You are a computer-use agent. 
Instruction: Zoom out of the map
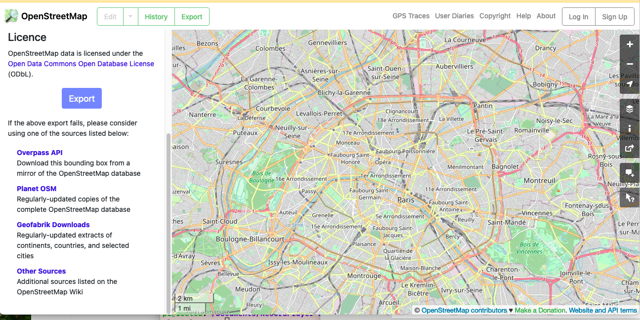(630, 64)
